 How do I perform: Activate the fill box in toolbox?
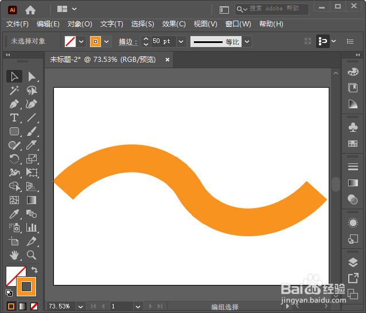coord(12,273)
